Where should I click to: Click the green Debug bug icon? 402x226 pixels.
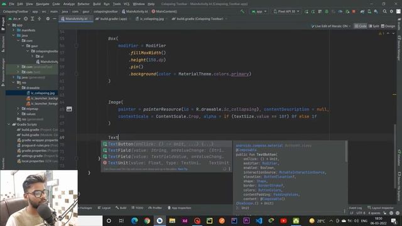[327, 11]
